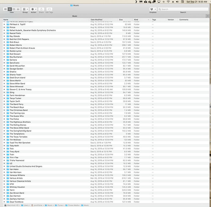Screen dimensions: 211x207
Task: Select the Rascal Flatts row name
Action: (x=15, y=33)
